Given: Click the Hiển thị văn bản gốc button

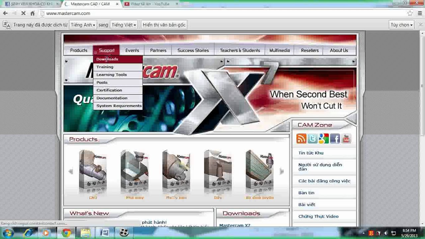Looking at the screenshot, I should [164, 25].
